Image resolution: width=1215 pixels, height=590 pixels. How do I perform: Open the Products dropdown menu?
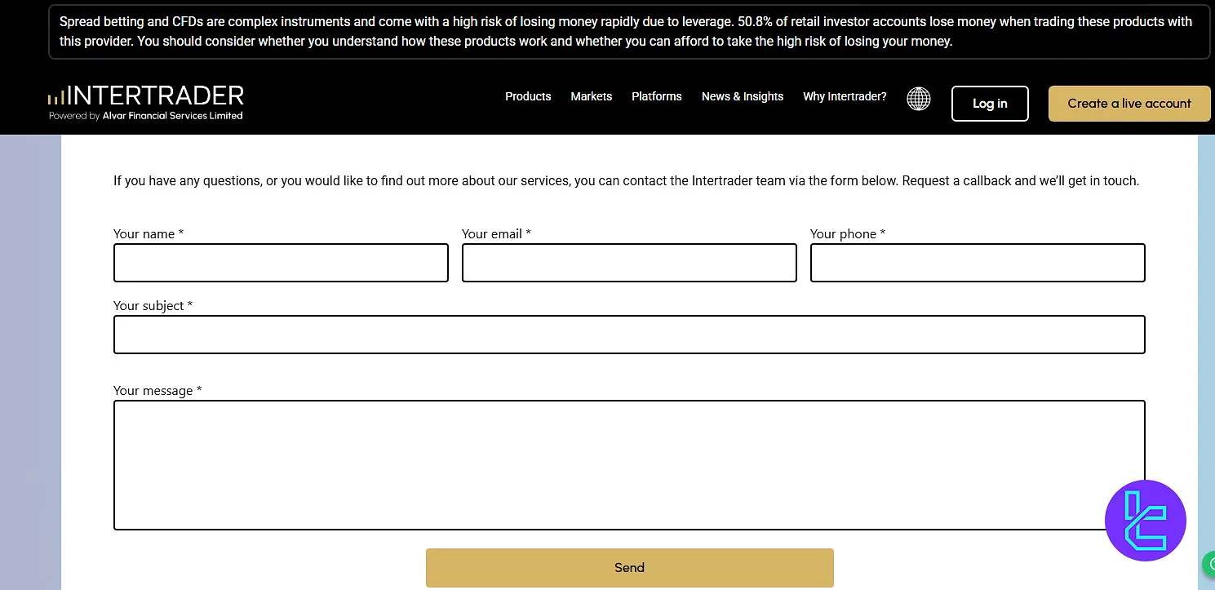(528, 96)
